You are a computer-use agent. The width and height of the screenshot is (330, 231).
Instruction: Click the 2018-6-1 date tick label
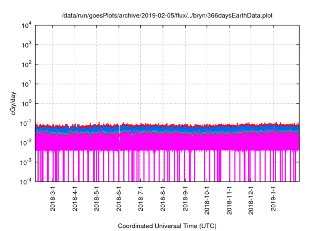click(119, 199)
